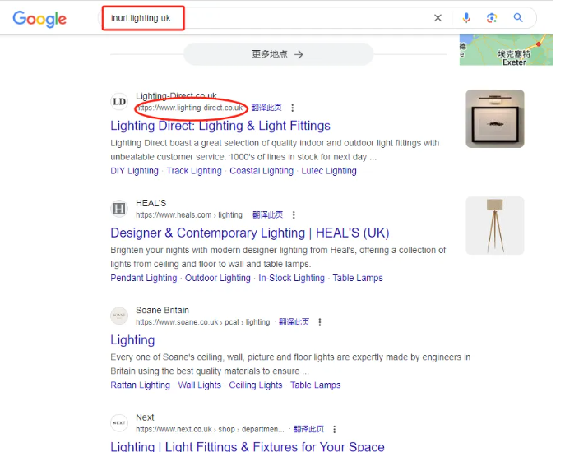Open the HEAL'S Table Lamps sitelink
Screen dimensions: 565x452
click(358, 278)
